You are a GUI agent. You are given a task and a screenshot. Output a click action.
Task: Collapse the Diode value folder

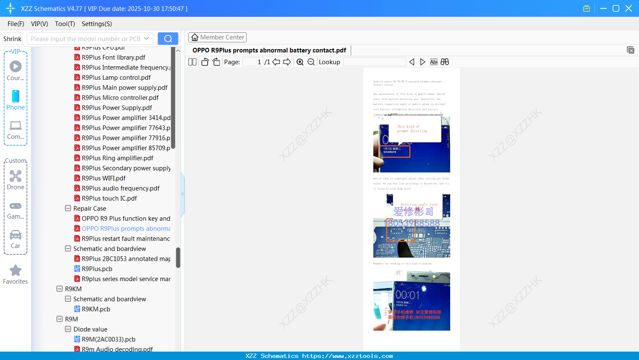pos(68,329)
